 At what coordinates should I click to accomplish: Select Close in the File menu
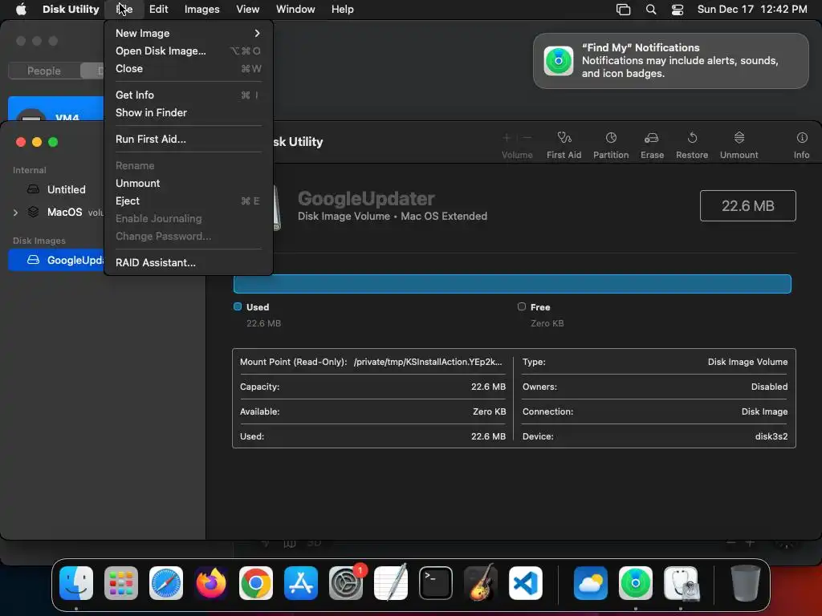coord(188,69)
